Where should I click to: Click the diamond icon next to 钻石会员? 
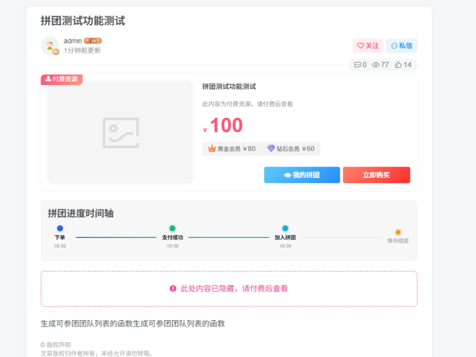point(272,148)
